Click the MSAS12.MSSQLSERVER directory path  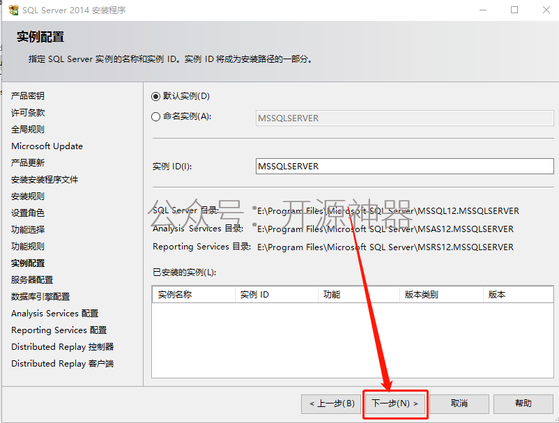point(385,229)
